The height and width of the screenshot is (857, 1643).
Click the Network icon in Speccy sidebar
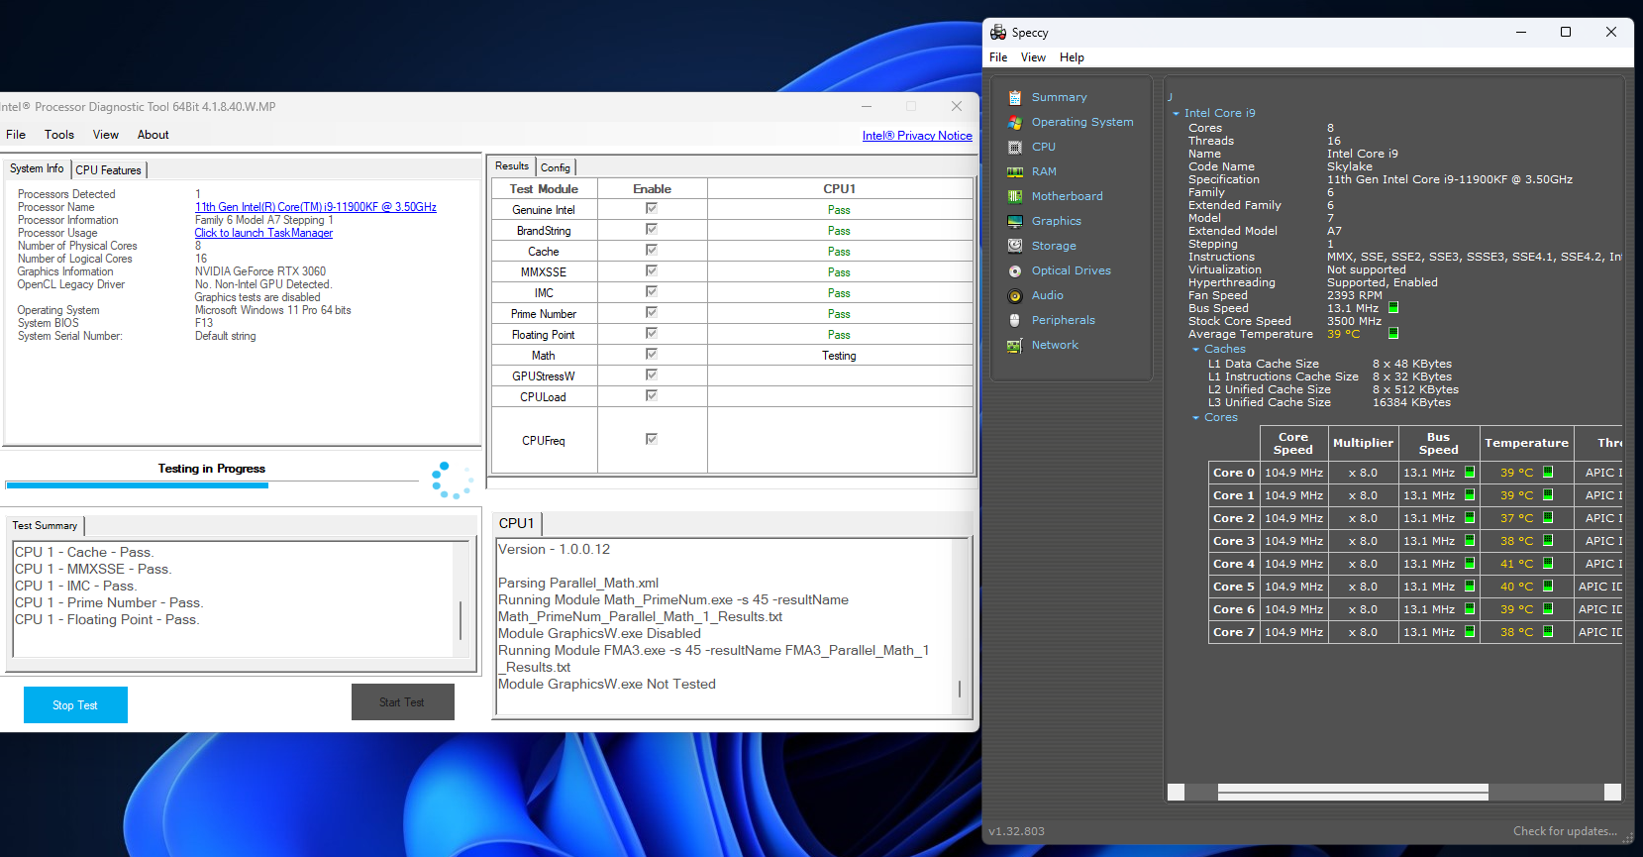tap(1015, 345)
